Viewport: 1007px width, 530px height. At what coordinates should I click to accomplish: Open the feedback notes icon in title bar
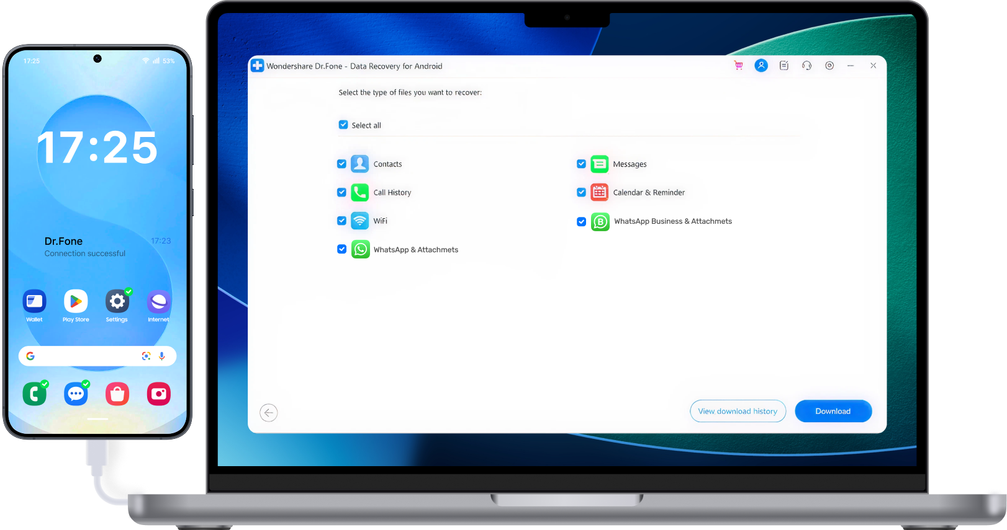pyautogui.click(x=784, y=66)
